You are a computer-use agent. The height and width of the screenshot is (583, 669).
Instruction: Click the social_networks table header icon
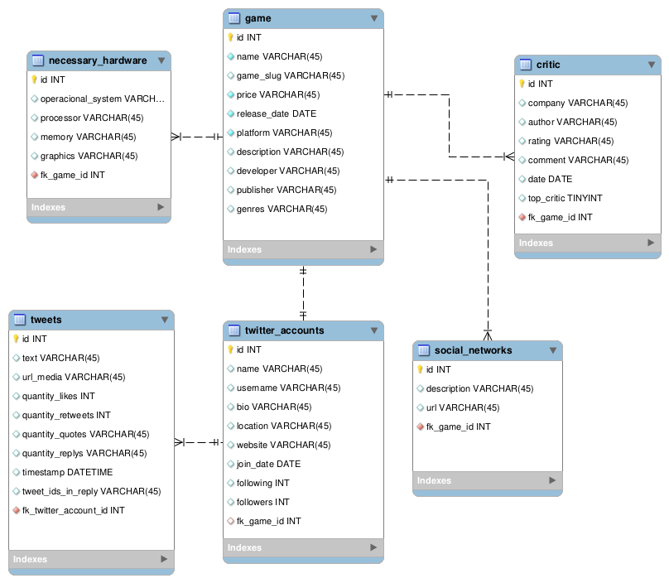point(424,350)
